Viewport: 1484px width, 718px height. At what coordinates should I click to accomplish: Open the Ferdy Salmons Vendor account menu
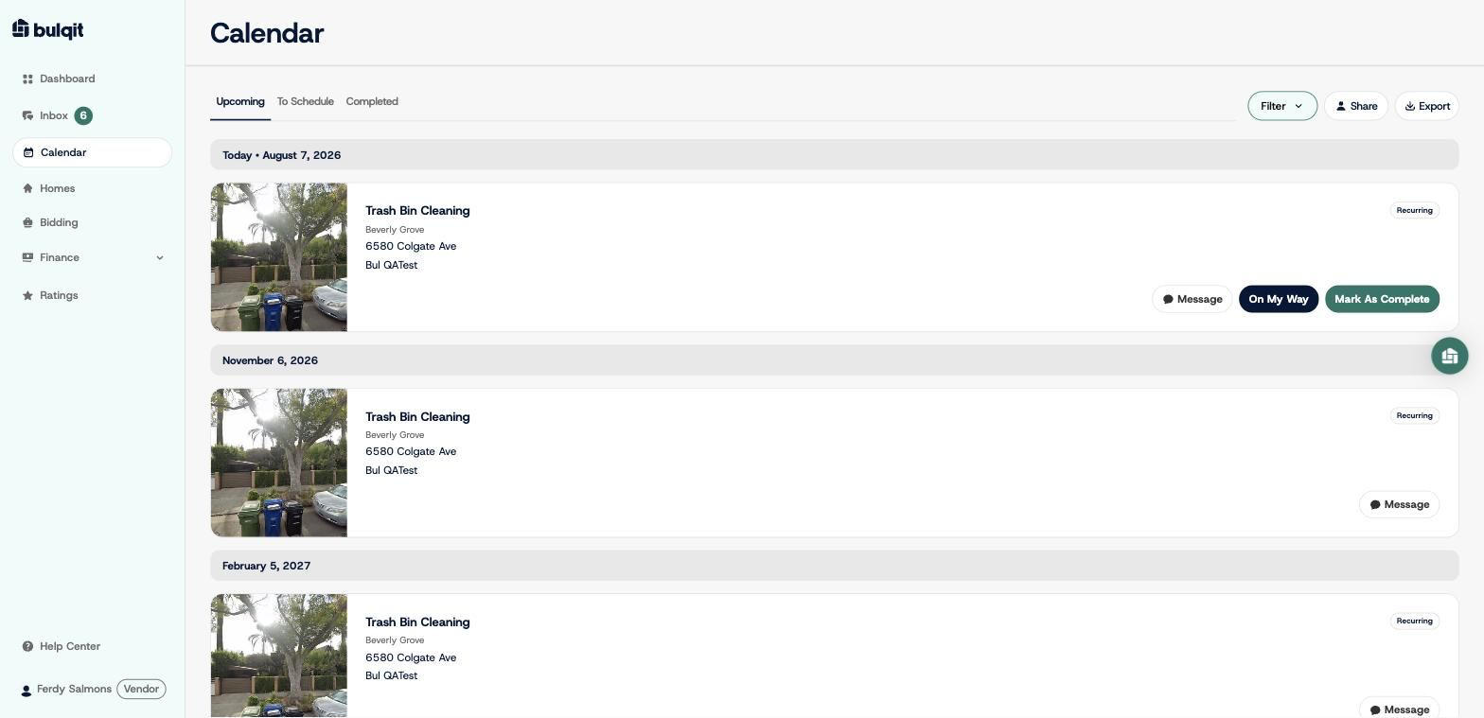(93, 689)
